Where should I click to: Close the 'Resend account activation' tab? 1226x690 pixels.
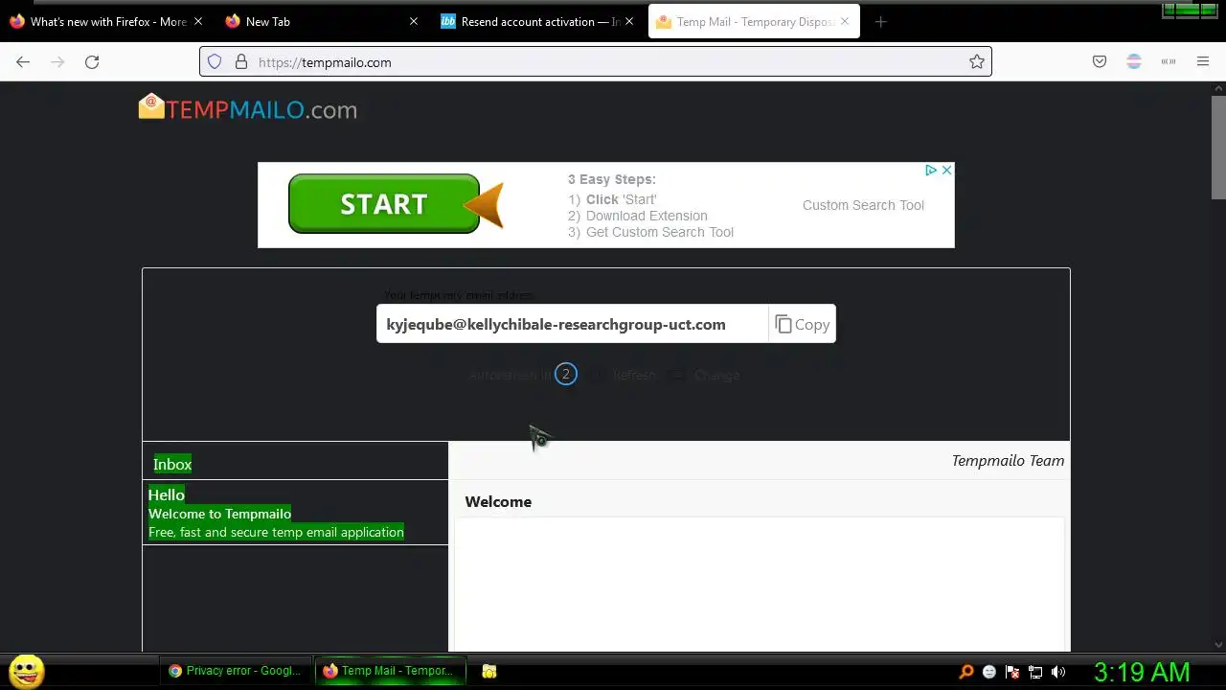[629, 22]
